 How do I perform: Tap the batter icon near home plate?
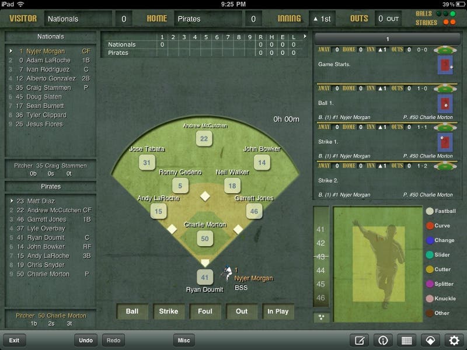pos(227,273)
